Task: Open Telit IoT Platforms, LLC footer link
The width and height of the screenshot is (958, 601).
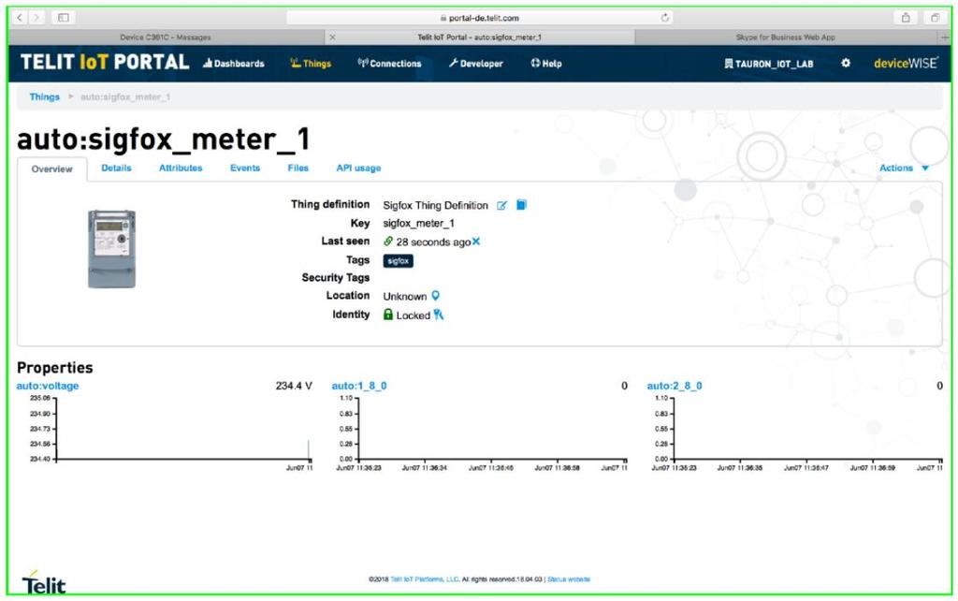Action: [425, 579]
